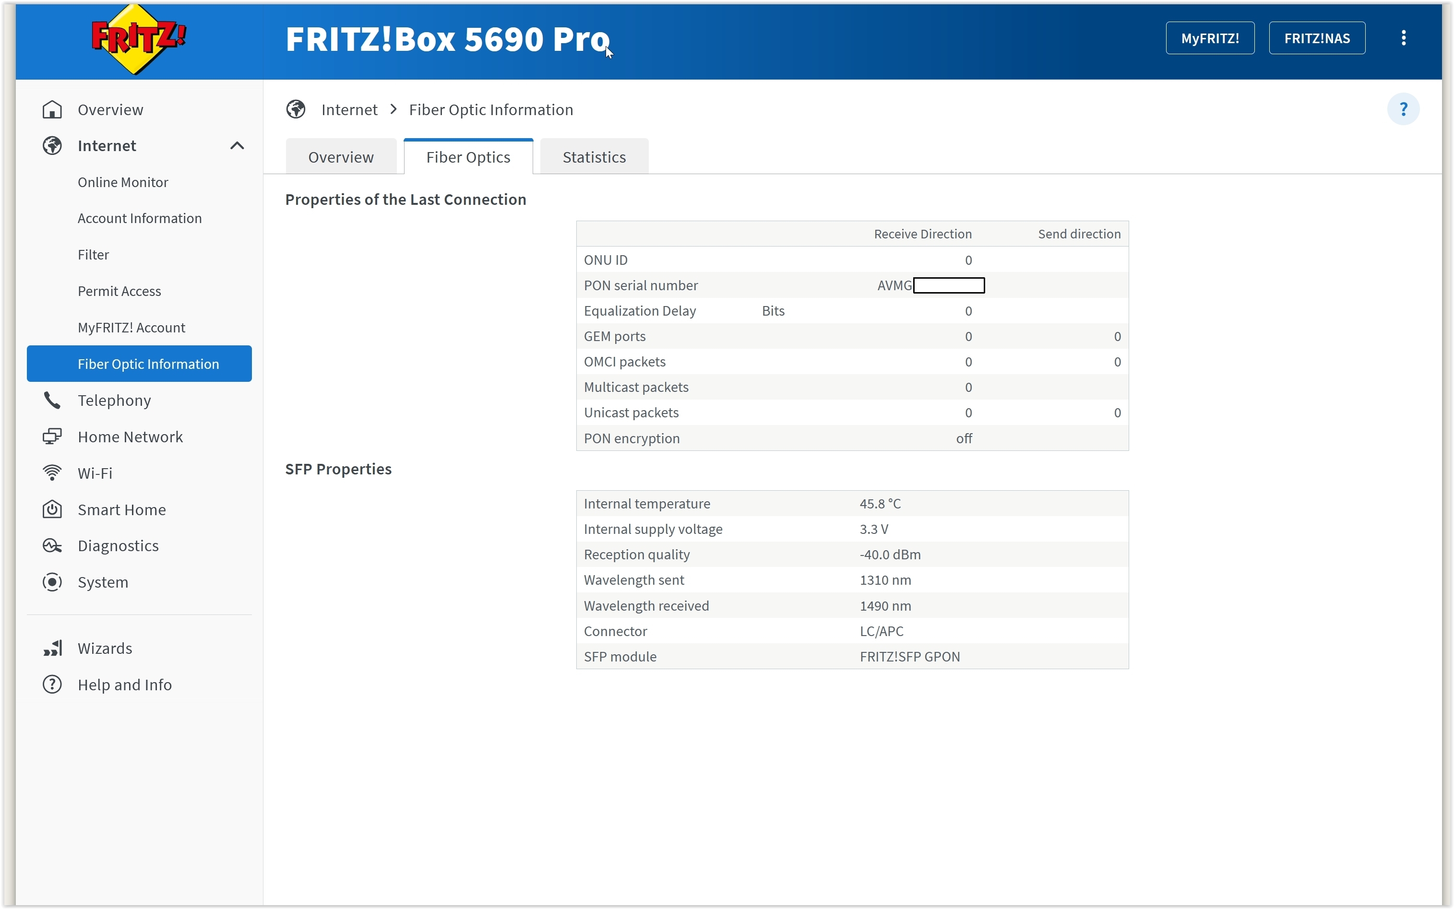Image resolution: width=1454 pixels, height=909 pixels.
Task: Open the Home Network label in the sidebar
Action: tap(131, 437)
